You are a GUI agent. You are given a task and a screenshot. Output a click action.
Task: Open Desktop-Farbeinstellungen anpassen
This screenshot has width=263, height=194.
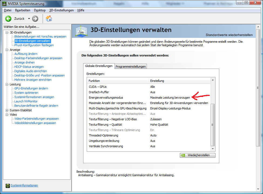(x=38, y=58)
